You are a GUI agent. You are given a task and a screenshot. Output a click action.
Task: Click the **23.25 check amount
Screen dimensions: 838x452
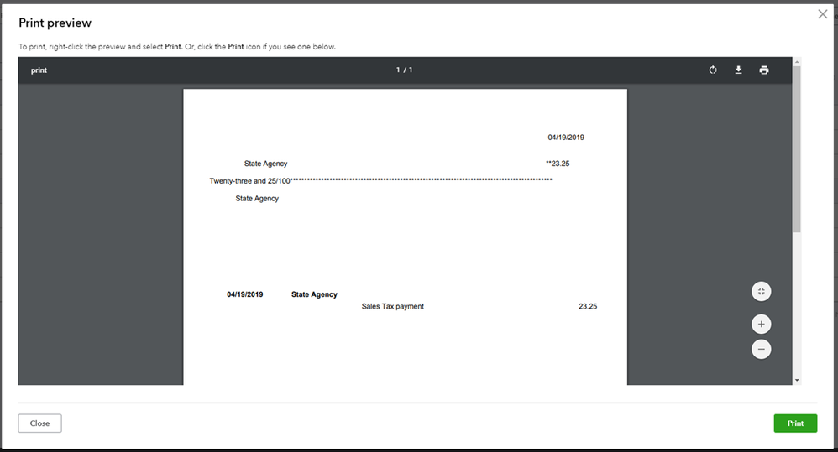[x=558, y=164]
